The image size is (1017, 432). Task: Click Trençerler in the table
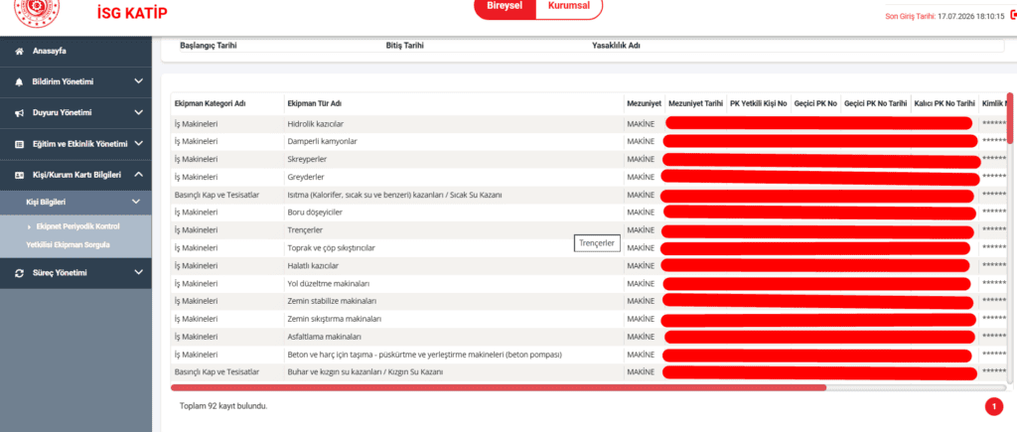click(x=305, y=230)
